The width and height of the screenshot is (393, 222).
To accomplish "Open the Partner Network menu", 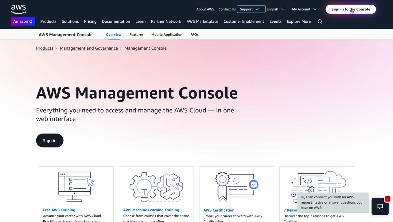I will (166, 21).
